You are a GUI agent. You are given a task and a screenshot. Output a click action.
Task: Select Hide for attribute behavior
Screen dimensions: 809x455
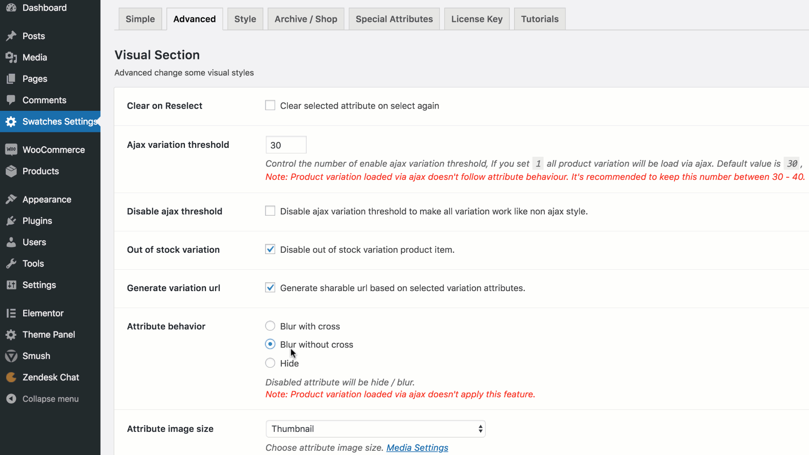pyautogui.click(x=270, y=363)
